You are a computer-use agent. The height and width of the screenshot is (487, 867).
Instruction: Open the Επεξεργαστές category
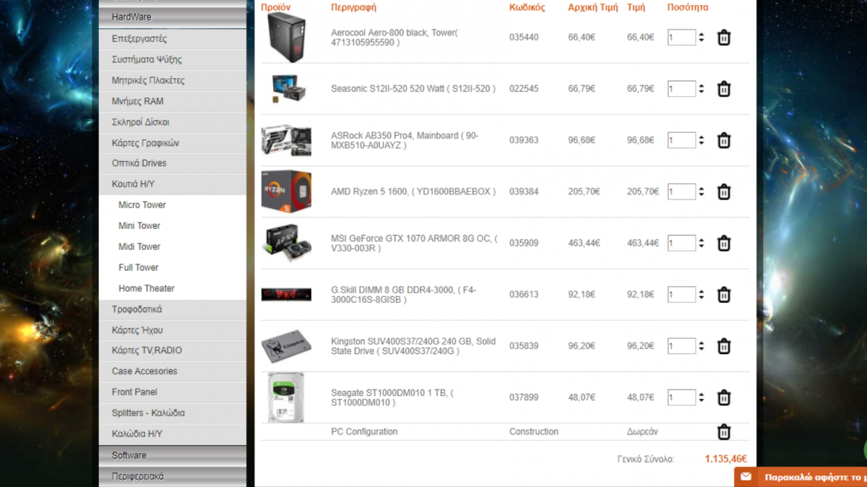coord(173,38)
